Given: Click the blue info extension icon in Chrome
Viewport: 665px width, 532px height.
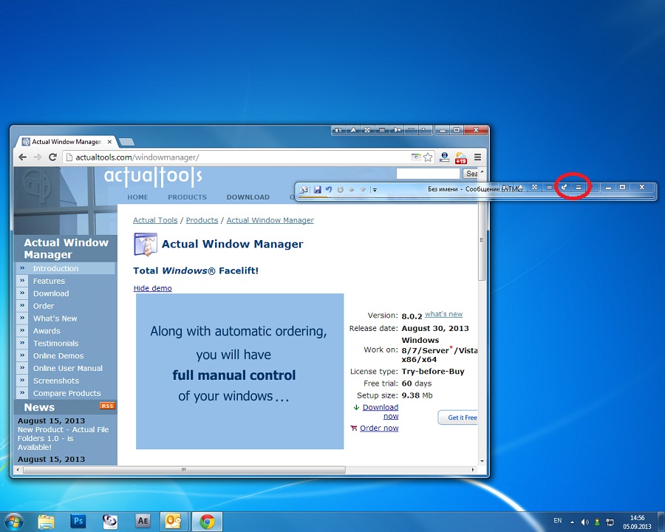Looking at the screenshot, I should 445,157.
